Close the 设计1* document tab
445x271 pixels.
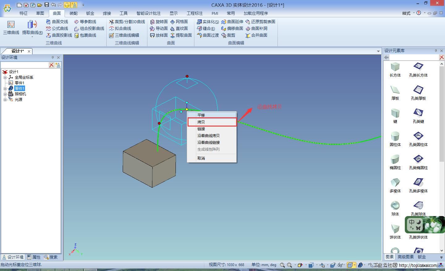point(29,51)
